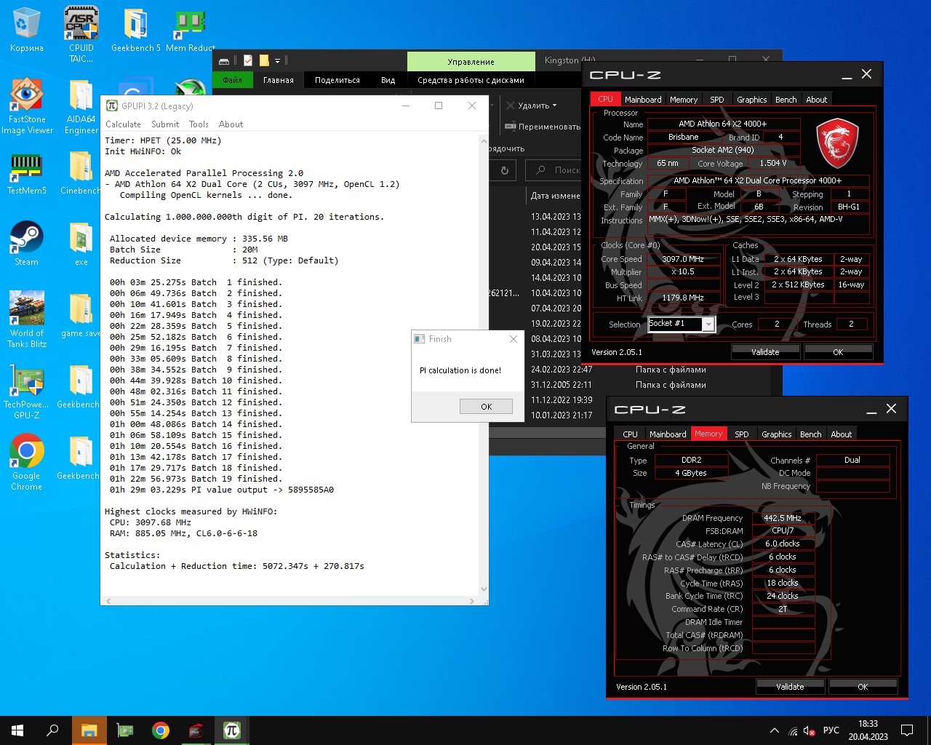Open the Geekbench 5 desktop folder
The width and height of the screenshot is (931, 745).
pos(135,29)
